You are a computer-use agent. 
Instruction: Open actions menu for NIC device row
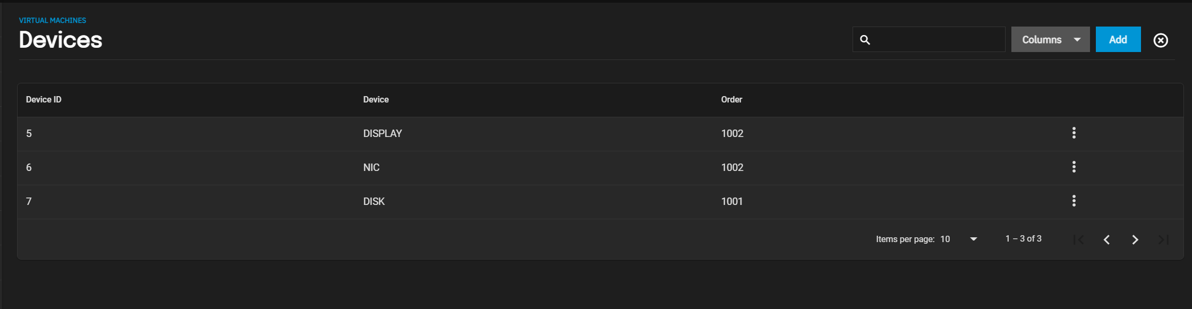(x=1074, y=167)
